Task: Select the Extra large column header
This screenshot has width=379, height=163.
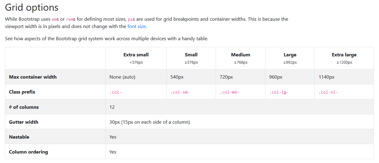Action: pos(344,55)
